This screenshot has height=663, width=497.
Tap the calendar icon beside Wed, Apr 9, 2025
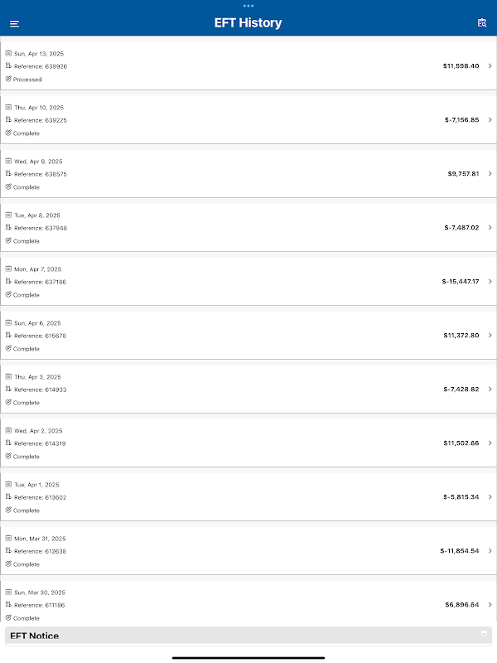click(x=8, y=161)
